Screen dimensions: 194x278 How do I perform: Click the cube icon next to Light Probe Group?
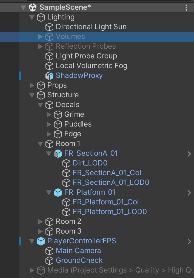tap(49, 56)
